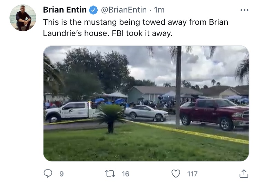
Task: Play the towed mustang video
Action: click(x=146, y=103)
